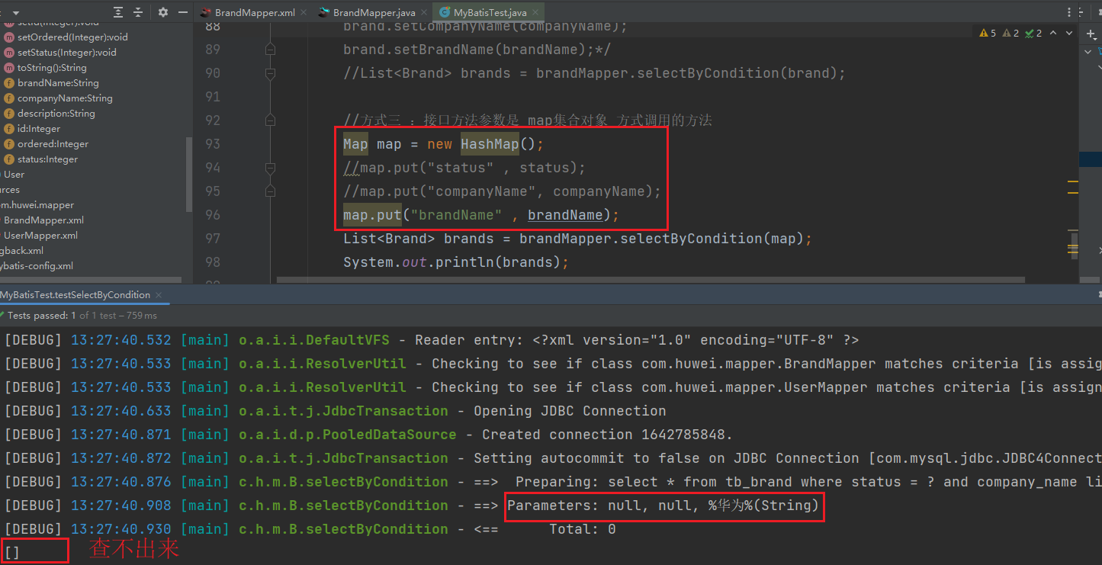Toggle the fold marker on line 89
This screenshot has width=1102, height=565.
[x=269, y=50]
